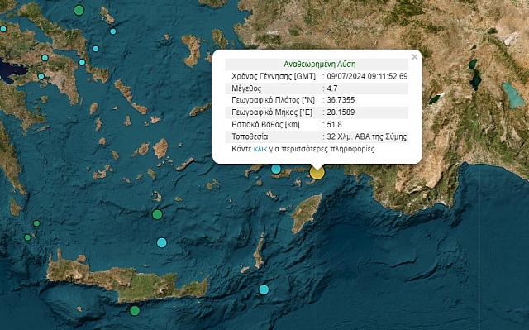Select the green marker just south of Crete
This screenshot has height=330, width=529.
click(135, 310)
